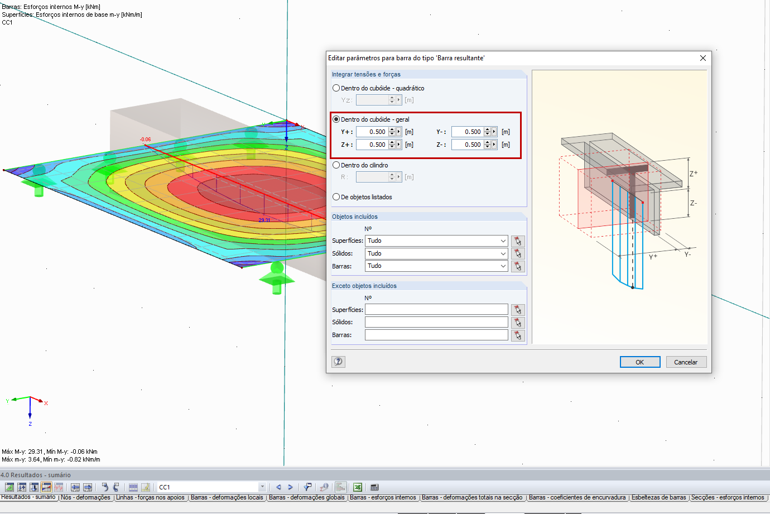Screen dimensions: 770x514
Task: Pick surfaces graphically in Exceto objetos incluídos
Action: point(518,310)
